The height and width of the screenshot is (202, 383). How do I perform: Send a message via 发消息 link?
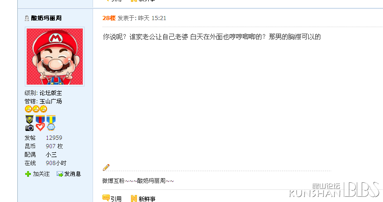72,174
